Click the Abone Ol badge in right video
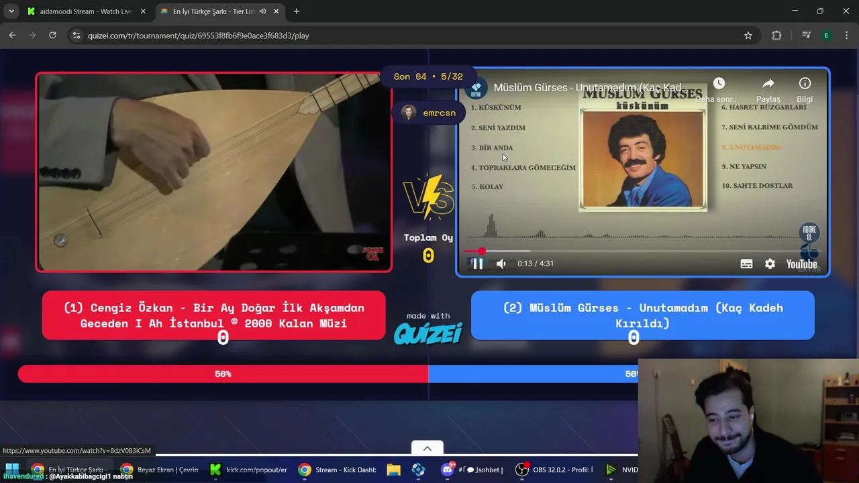859x483 pixels. click(809, 233)
